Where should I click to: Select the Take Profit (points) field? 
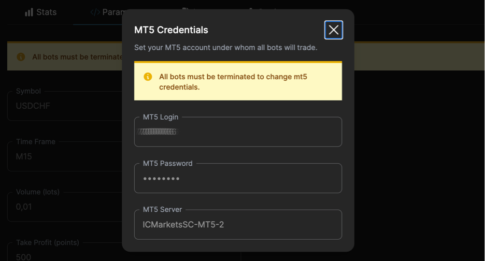[x=65, y=251]
